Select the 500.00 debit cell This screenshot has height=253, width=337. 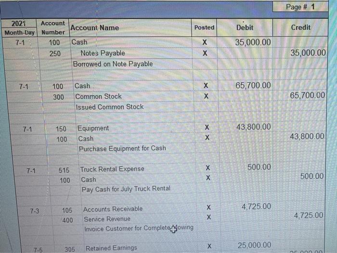point(246,167)
